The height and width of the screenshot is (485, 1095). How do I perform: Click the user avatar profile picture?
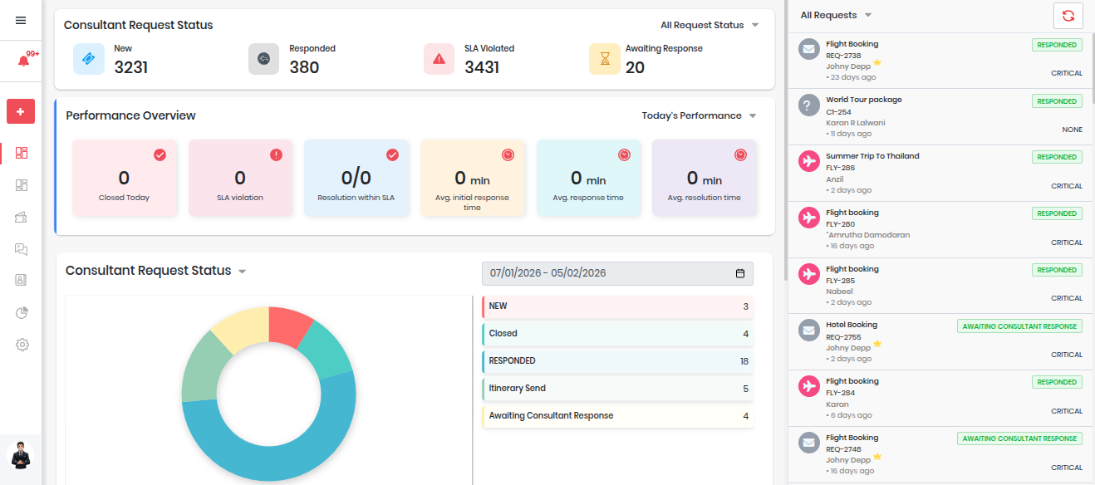pos(21,455)
